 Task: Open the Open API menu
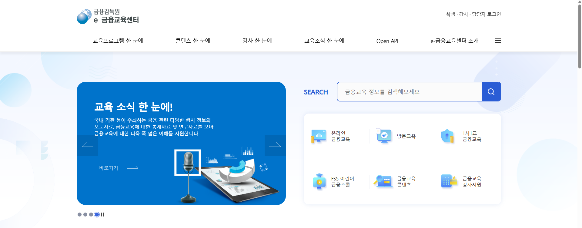point(387,41)
